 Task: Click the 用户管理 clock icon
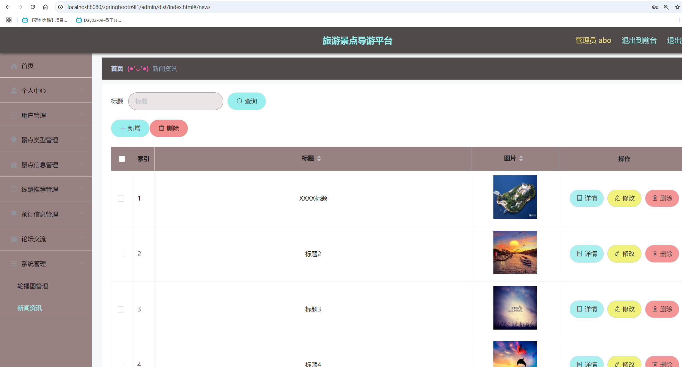(14, 115)
